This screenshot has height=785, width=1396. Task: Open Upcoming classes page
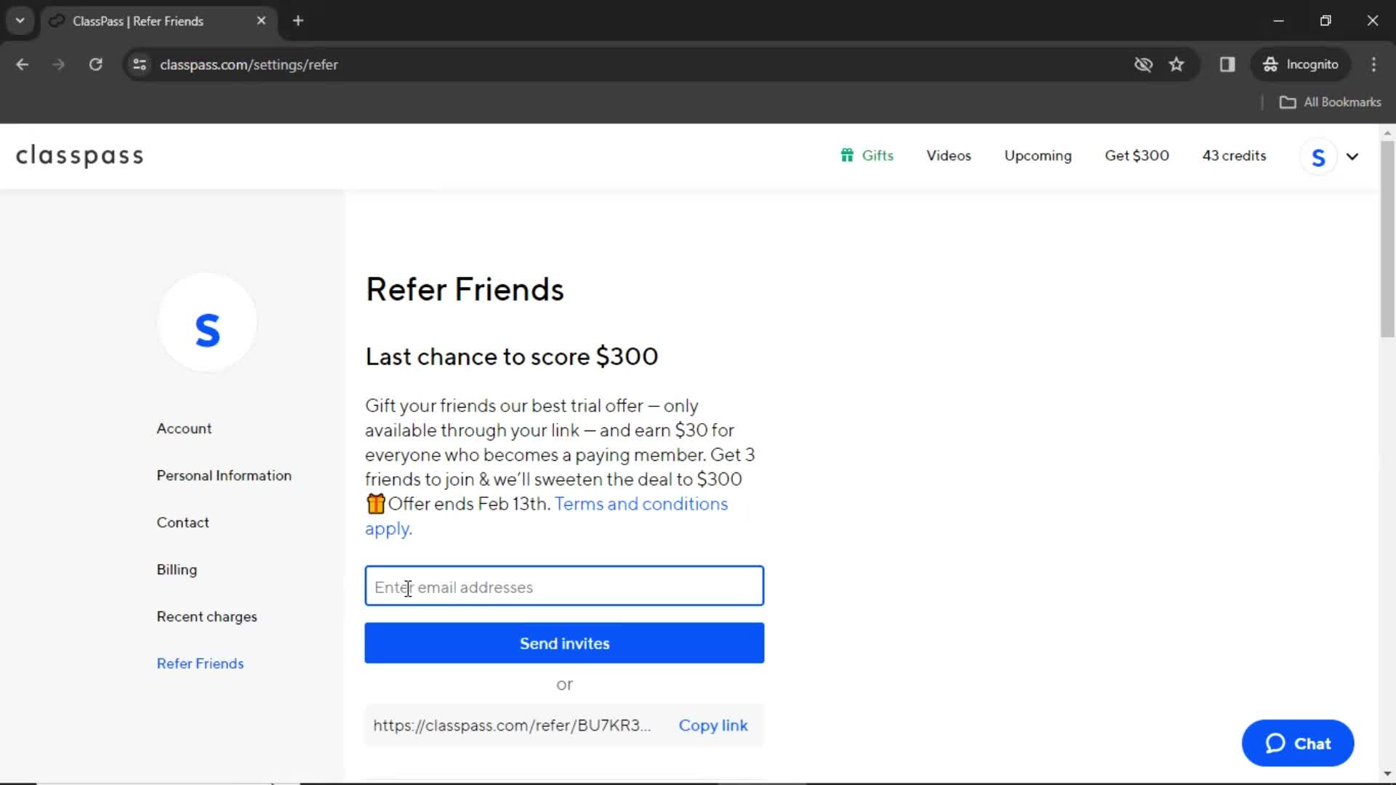click(x=1038, y=156)
